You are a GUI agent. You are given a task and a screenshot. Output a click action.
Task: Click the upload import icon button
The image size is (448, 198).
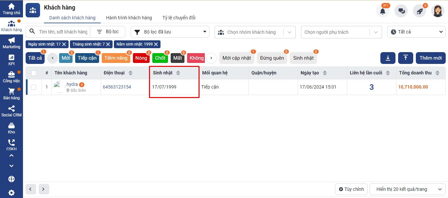pyautogui.click(x=406, y=58)
